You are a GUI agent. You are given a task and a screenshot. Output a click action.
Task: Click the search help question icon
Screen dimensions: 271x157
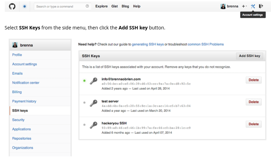coord(87,6)
